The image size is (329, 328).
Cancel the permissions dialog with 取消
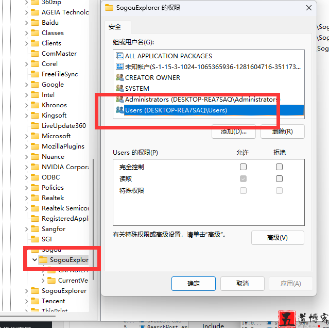click(x=243, y=284)
